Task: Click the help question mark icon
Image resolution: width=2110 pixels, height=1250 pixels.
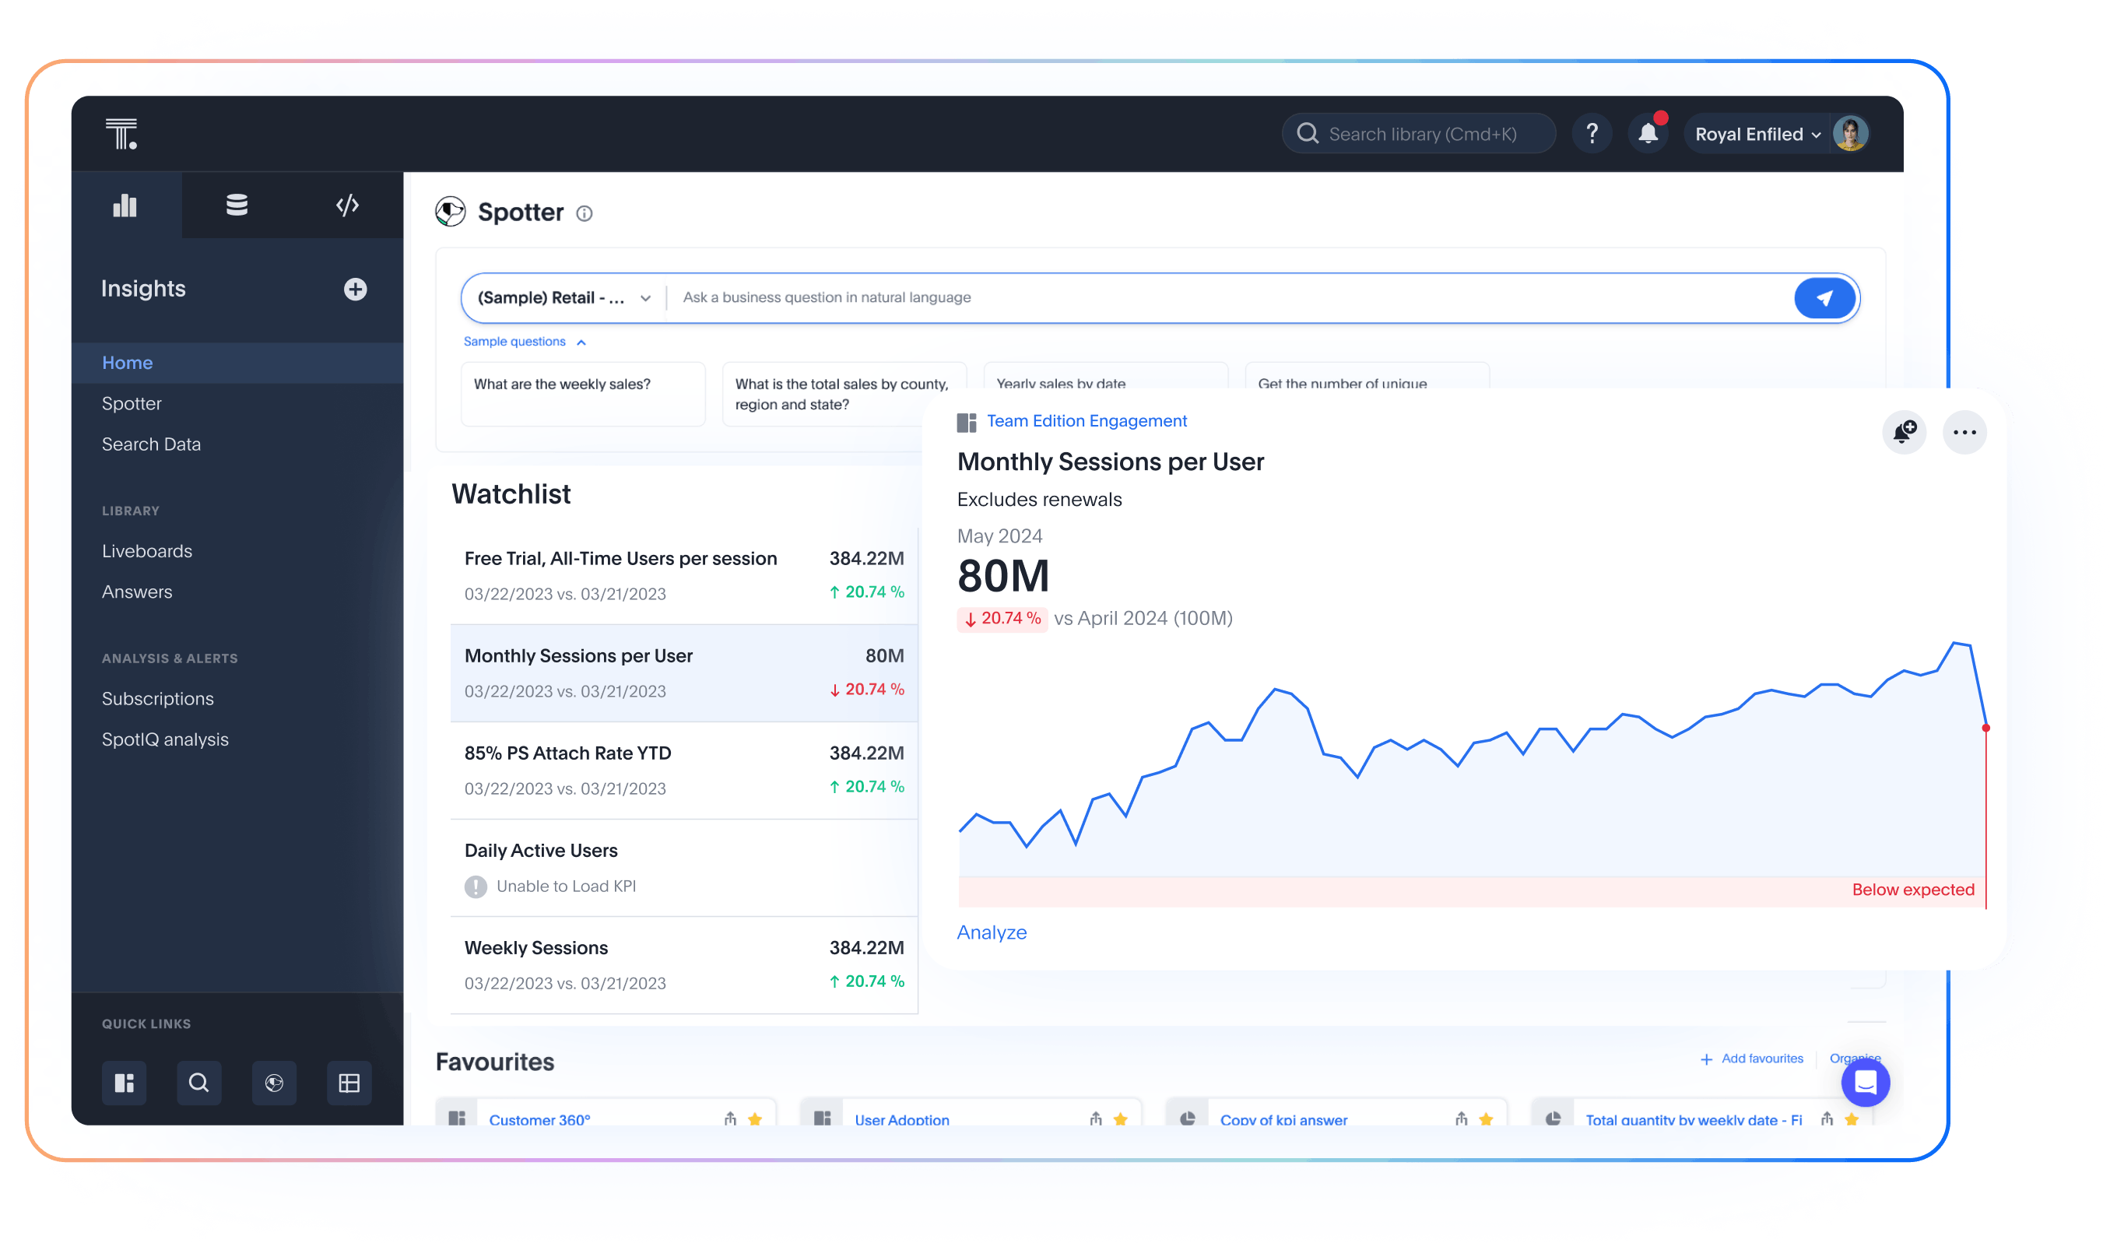Action: [x=1591, y=134]
